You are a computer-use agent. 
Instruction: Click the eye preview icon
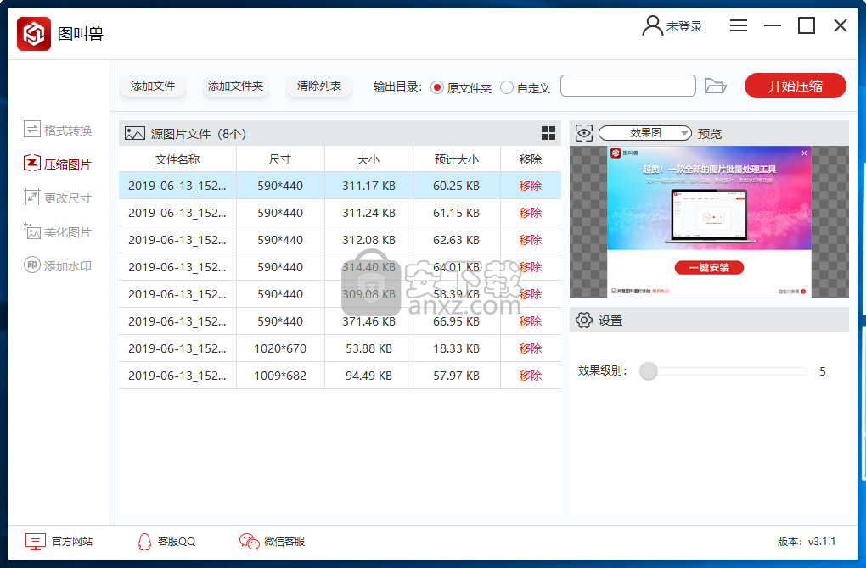(584, 133)
